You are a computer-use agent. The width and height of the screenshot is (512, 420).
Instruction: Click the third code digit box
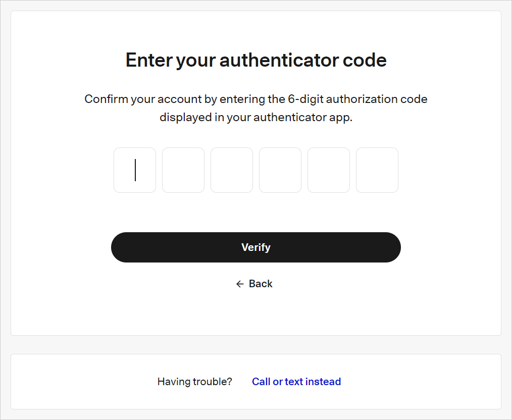tap(232, 170)
